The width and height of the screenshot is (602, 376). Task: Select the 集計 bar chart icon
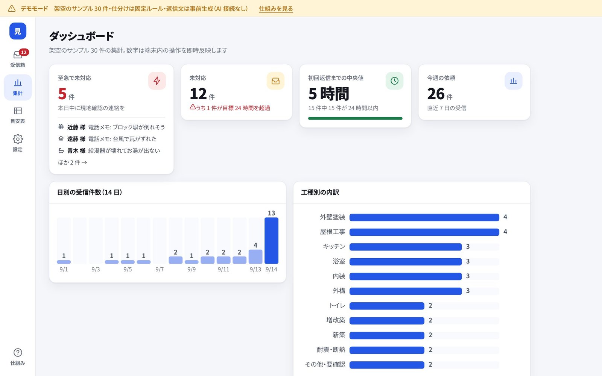click(x=18, y=83)
